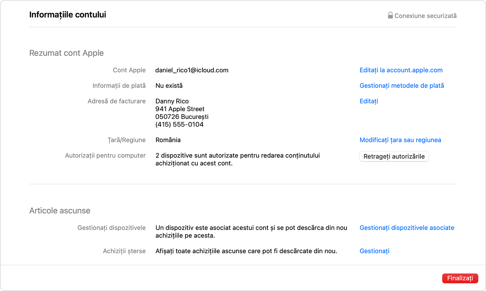Open Gestionați metodele de plată link
Screen dimensions: 486x291
402,86
